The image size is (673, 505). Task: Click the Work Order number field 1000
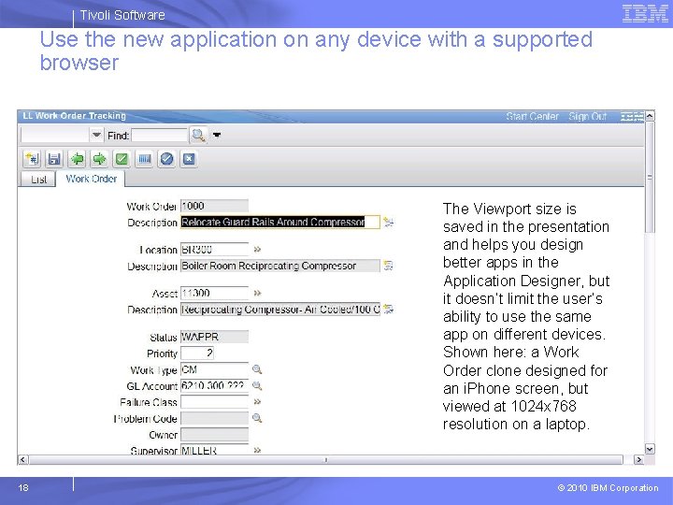(214, 206)
